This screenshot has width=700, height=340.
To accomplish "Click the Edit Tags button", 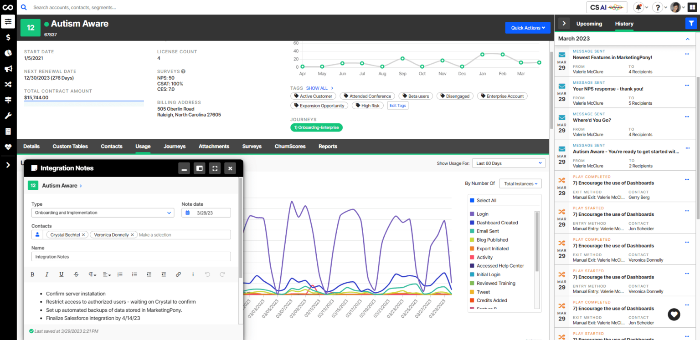I will pyautogui.click(x=397, y=105).
